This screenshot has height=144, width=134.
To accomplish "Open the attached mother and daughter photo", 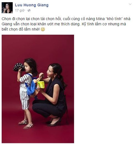I will pos(38,89).
